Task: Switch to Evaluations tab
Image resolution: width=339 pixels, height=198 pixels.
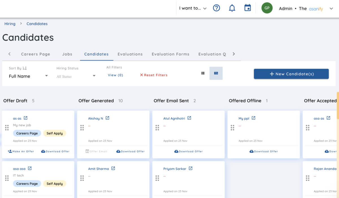Action: click(x=130, y=54)
